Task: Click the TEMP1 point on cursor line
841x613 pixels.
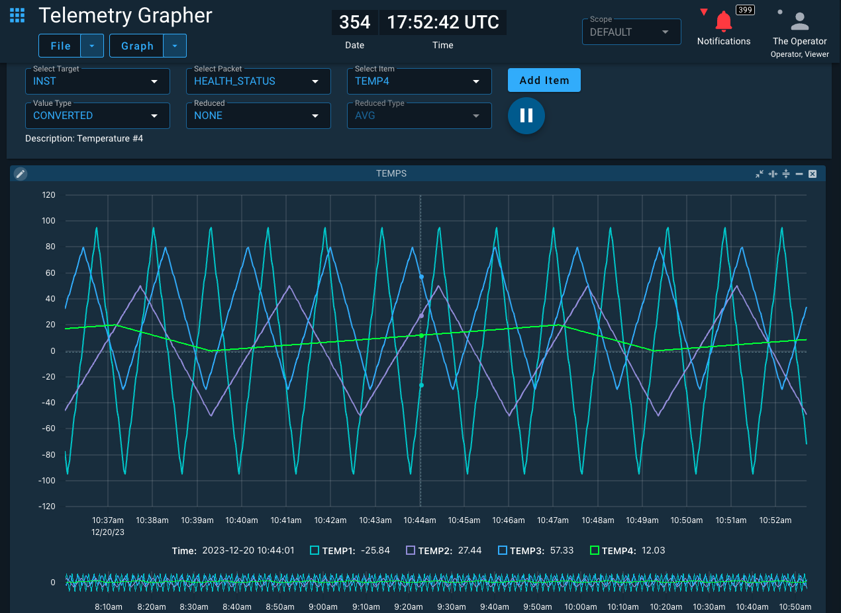Action: point(421,385)
